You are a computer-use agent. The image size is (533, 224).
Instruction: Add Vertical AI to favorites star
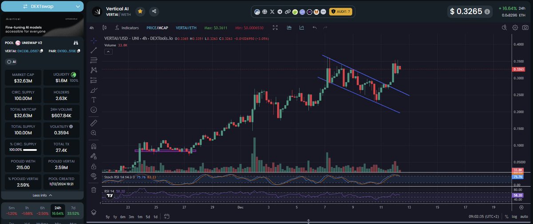click(x=140, y=11)
